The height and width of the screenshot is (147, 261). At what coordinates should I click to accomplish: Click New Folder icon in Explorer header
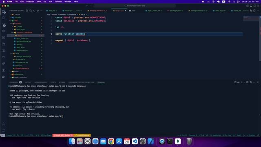click(x=31, y=11)
